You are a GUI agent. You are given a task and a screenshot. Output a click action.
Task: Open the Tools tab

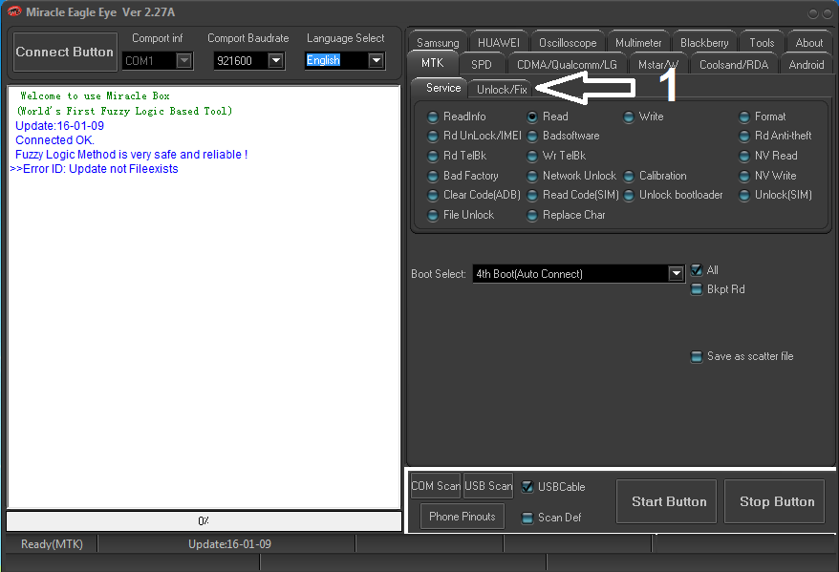pos(762,43)
